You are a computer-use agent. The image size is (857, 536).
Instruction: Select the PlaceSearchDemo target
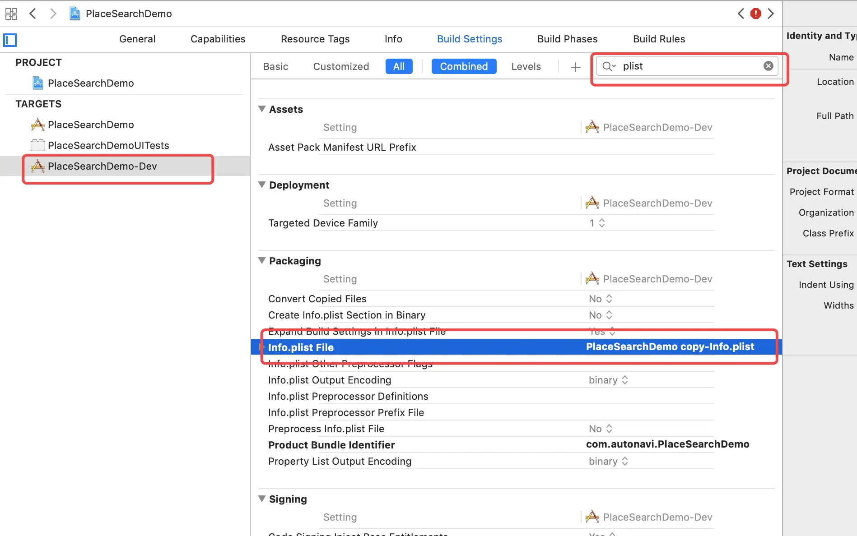point(91,125)
